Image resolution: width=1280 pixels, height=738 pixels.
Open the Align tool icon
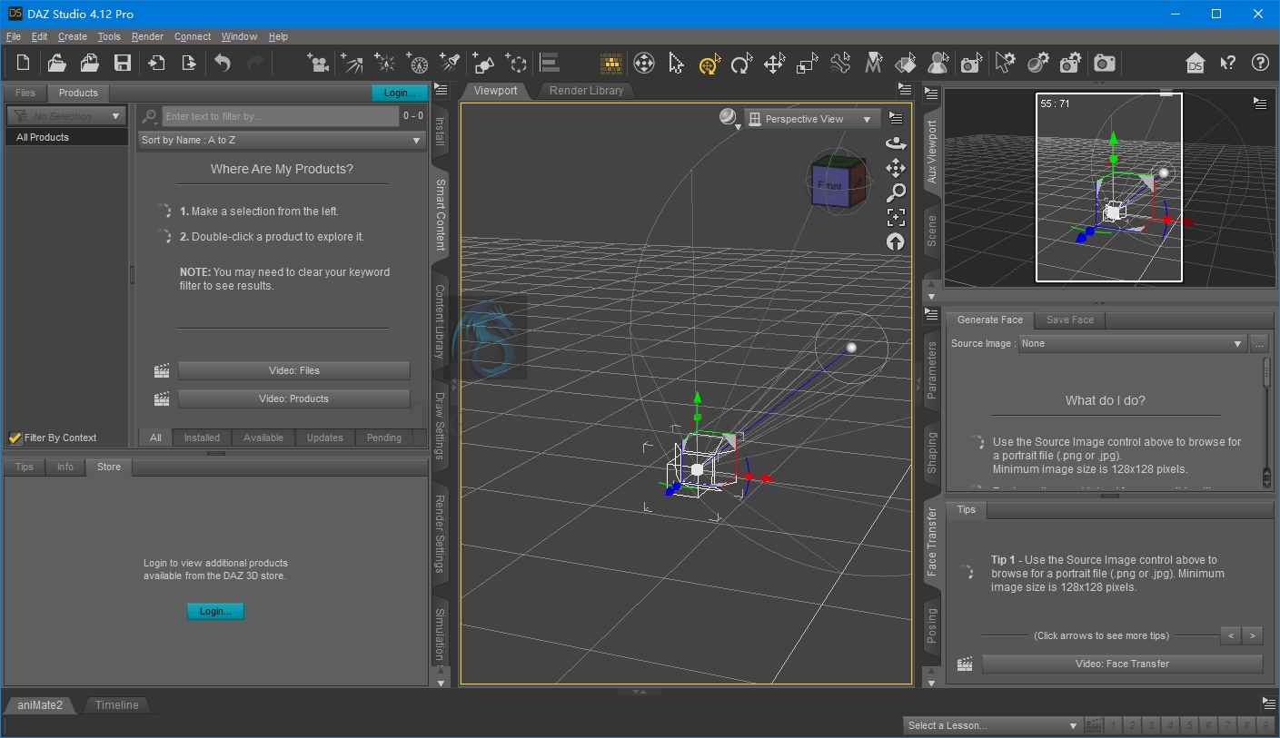coord(549,63)
